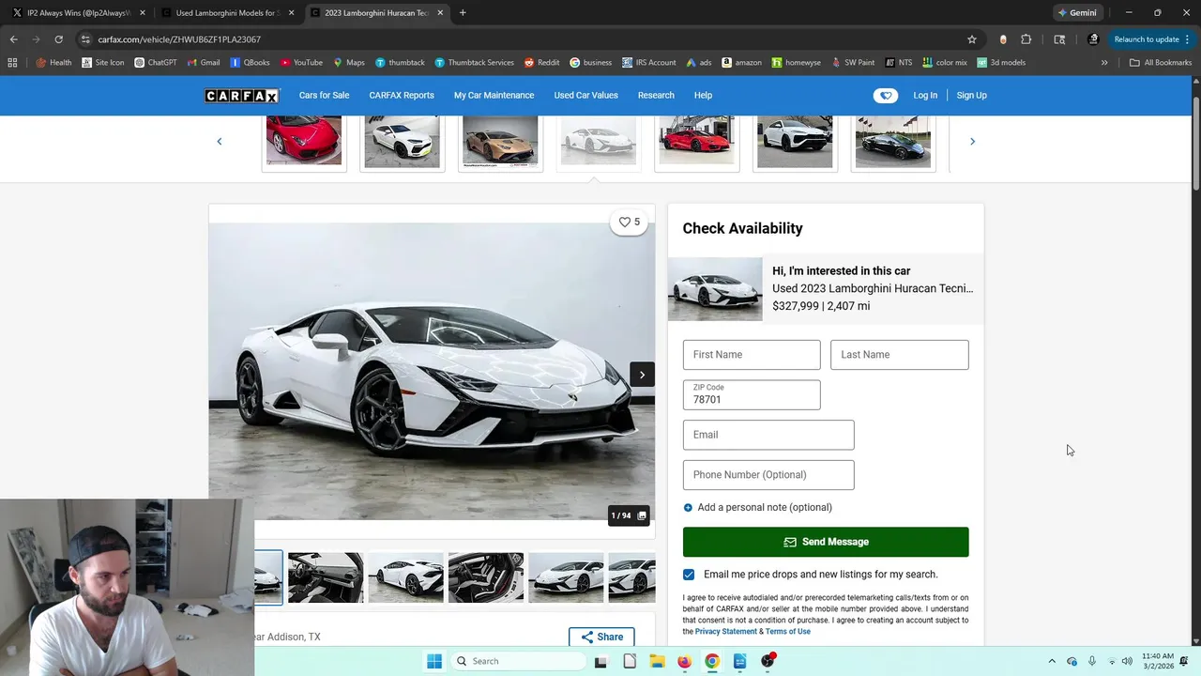
Task: Click the CARFAX logo
Action: click(242, 96)
